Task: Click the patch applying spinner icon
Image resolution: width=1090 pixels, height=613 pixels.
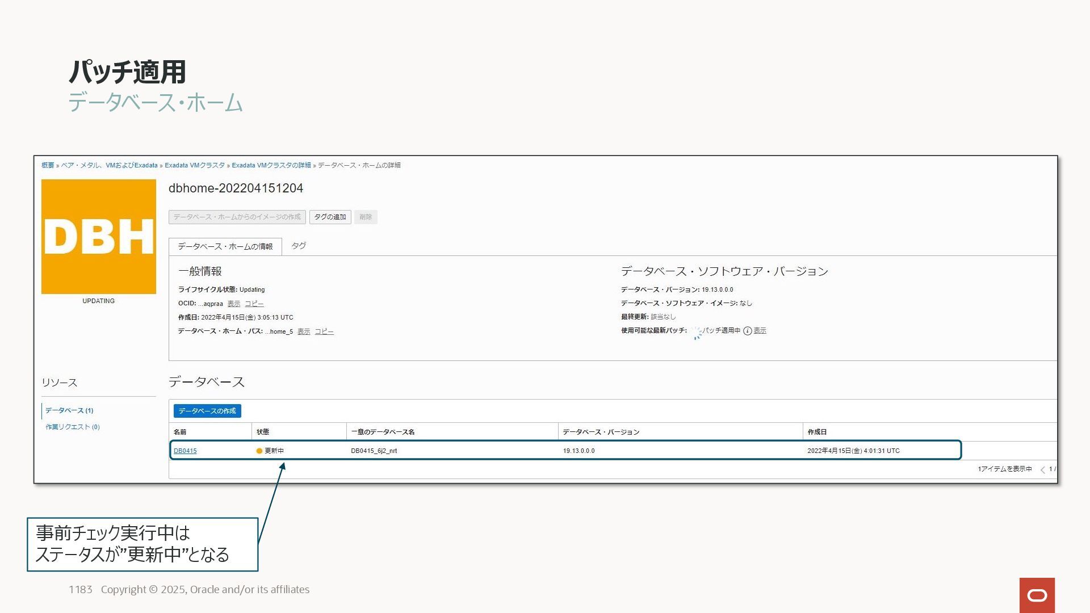Action: 696,333
